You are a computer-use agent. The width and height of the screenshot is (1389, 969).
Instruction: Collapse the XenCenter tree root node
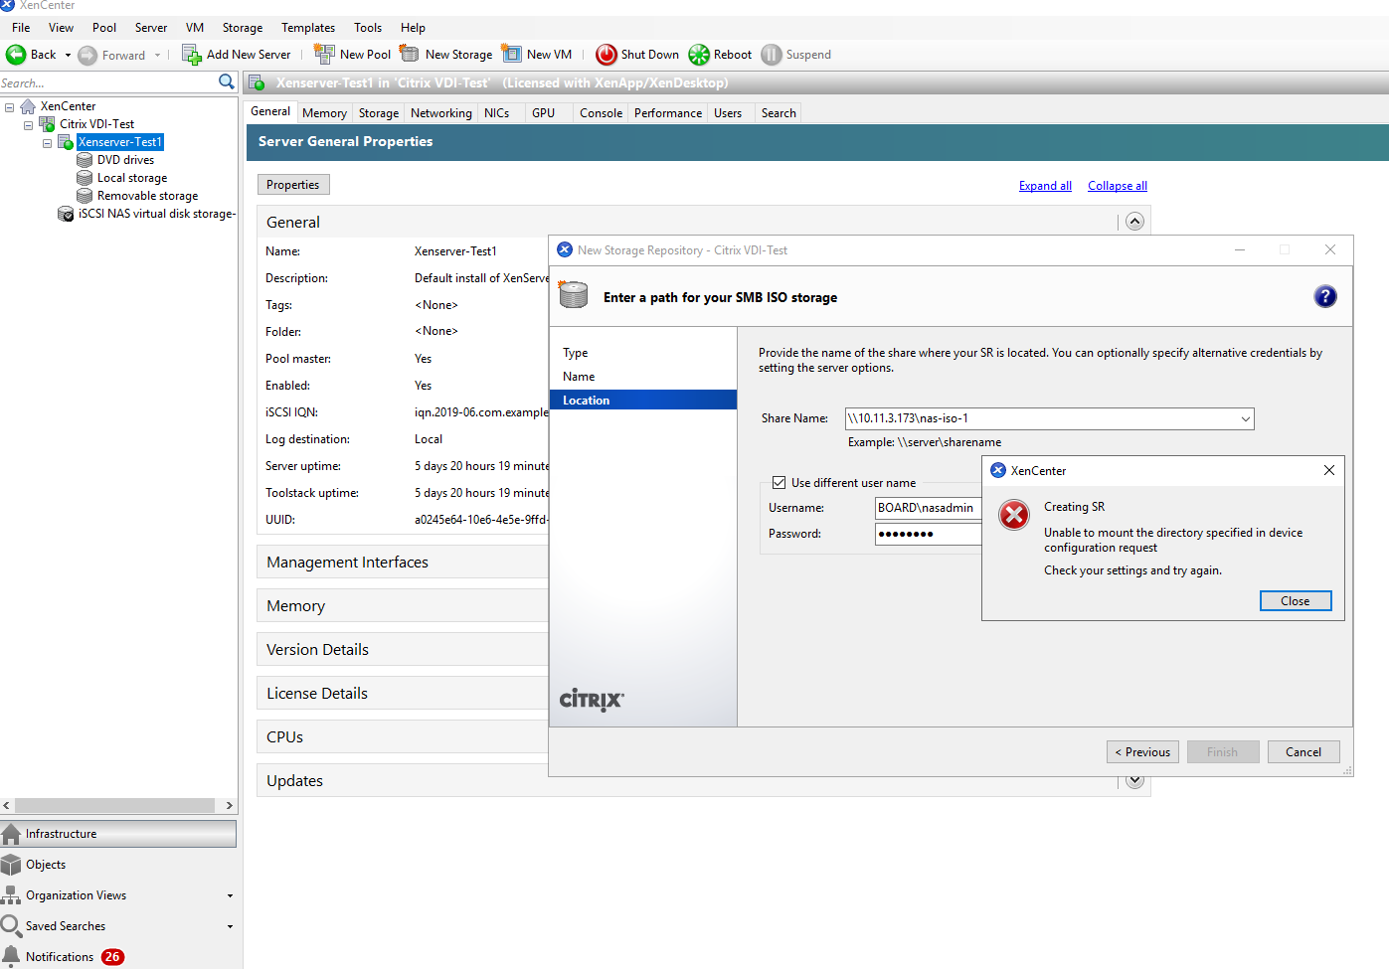tap(9, 106)
